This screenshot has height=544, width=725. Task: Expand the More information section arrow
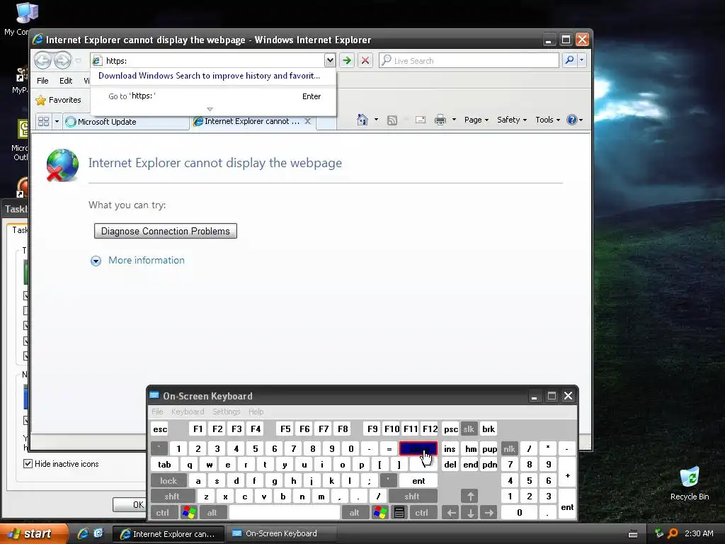click(x=96, y=261)
